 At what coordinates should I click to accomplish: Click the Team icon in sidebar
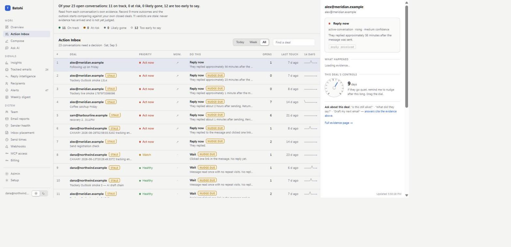tap(7, 112)
